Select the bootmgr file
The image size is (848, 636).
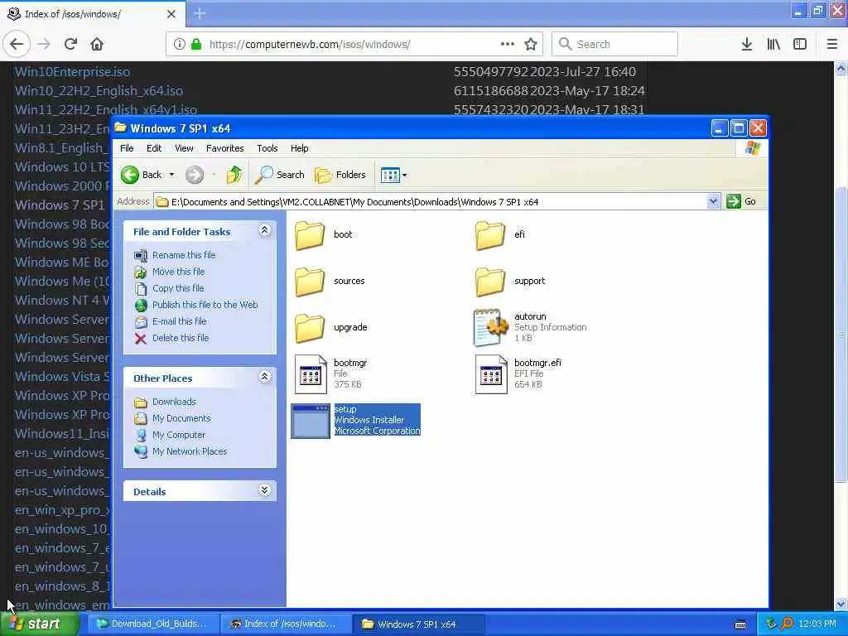[x=331, y=373]
